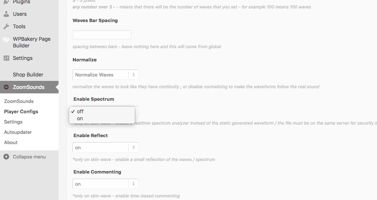Open the Normalize Waves dropdown
Screen dimensions: 377x200
click(106, 75)
